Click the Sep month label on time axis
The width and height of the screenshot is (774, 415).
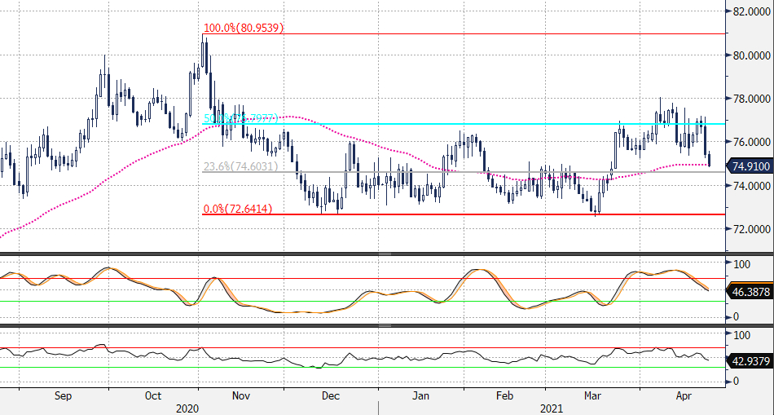pos(64,395)
